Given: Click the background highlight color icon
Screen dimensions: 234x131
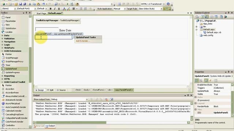Looking at the screenshot, I should tap(68, 9).
